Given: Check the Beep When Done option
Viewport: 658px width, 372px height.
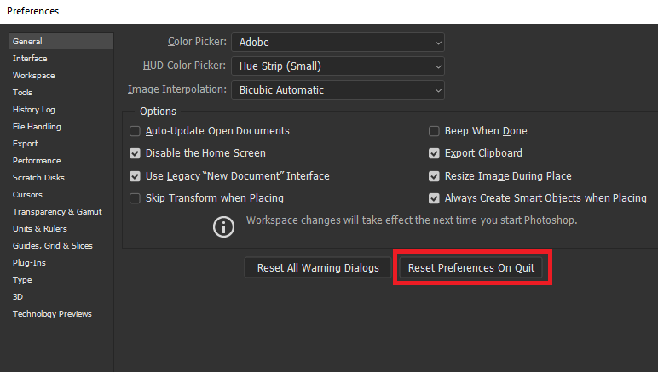Looking at the screenshot, I should coord(434,131).
